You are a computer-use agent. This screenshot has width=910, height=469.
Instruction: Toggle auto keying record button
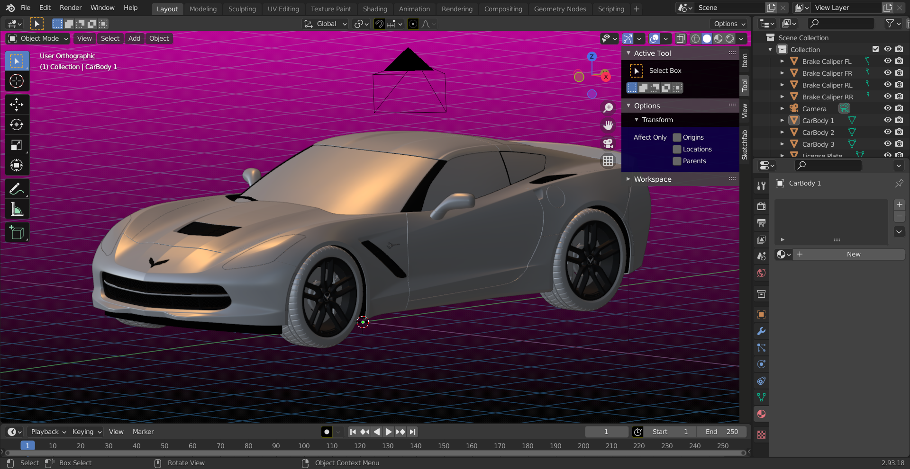point(327,432)
